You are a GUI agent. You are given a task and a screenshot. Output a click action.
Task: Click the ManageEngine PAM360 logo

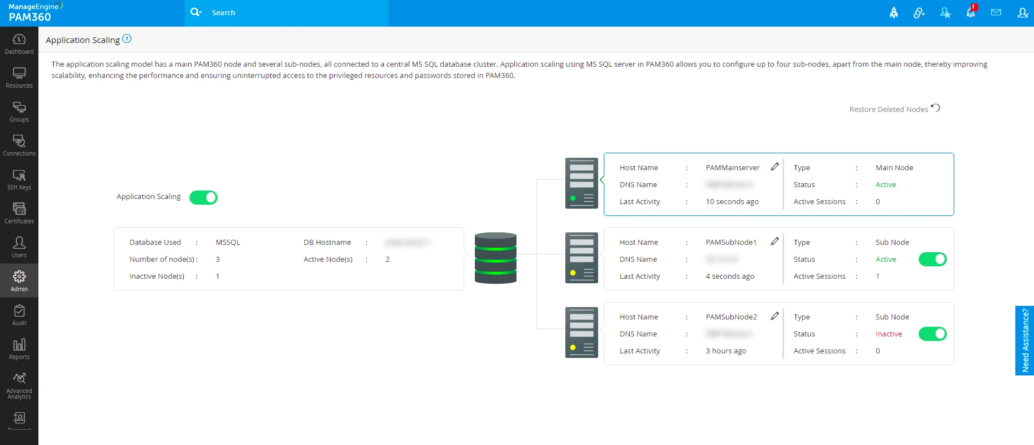35,12
